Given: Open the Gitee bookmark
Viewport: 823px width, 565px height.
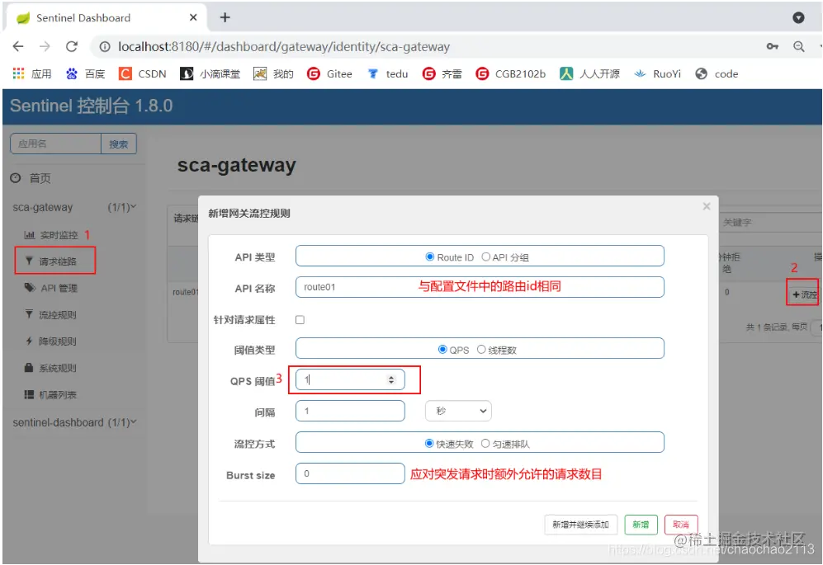Looking at the screenshot, I should pos(329,74).
